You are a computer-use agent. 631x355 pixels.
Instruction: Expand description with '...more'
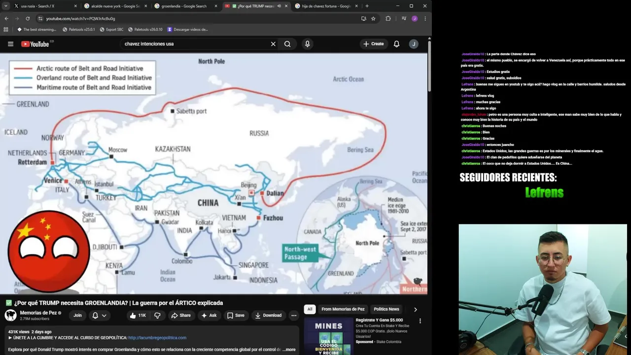tap(289, 350)
